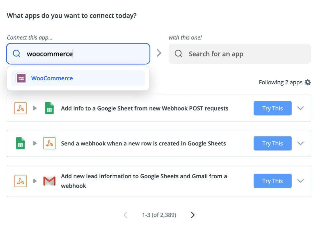This screenshot has height=238, width=319.
Task: Click the webhook icon in second Zap row
Action: point(49,143)
